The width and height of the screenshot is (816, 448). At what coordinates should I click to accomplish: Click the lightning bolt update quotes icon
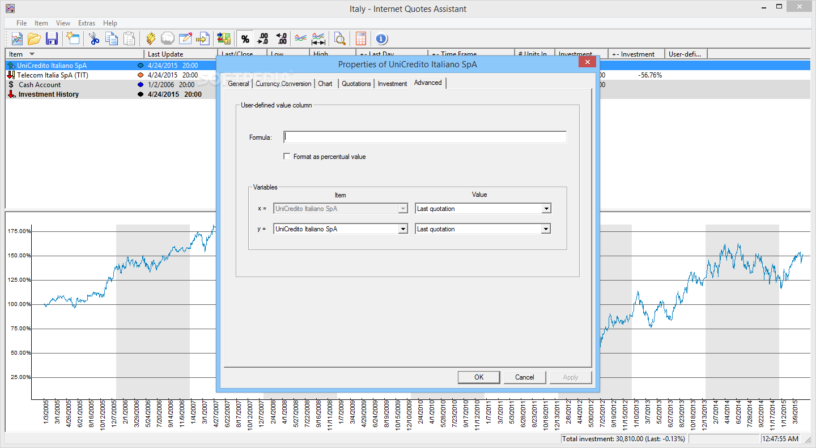(x=150, y=38)
